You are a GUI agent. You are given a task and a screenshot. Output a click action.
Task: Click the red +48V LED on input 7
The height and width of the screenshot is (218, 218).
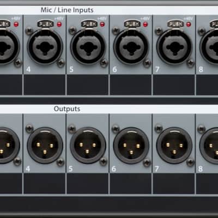coord(189,25)
